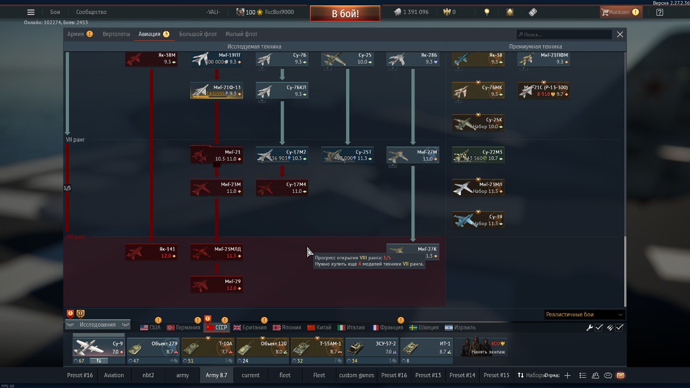Open the gold warbond shop icon

tap(509, 12)
